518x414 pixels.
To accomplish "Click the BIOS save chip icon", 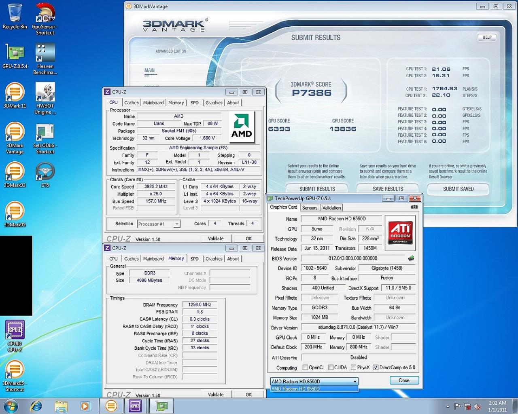I will tap(411, 258).
